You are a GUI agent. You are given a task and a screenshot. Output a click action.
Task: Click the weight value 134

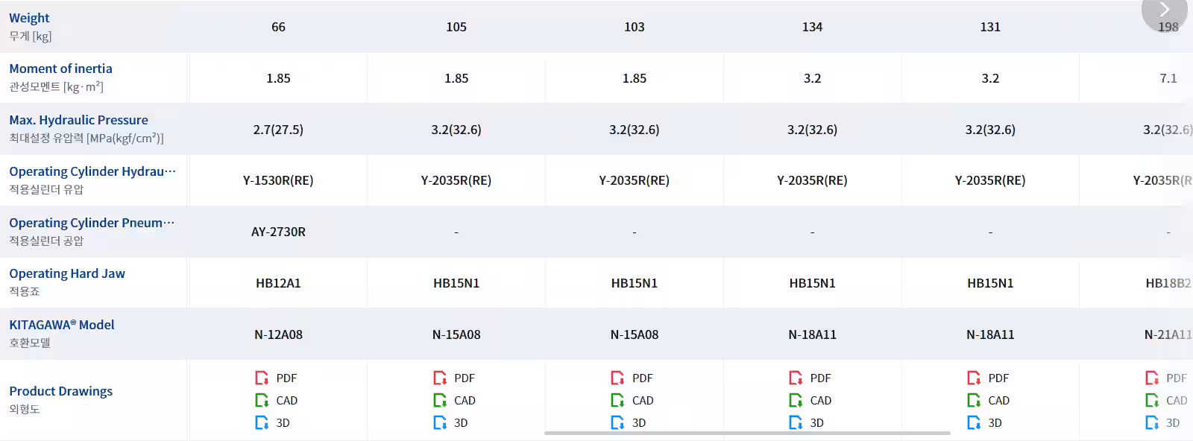click(x=812, y=27)
